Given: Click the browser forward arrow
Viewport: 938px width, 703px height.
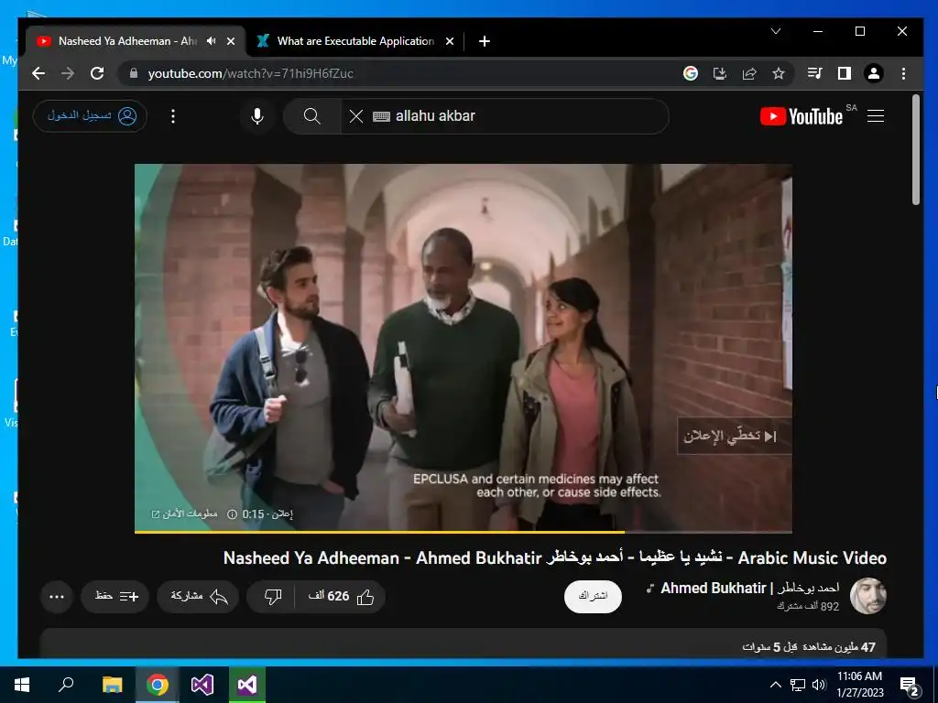Looking at the screenshot, I should point(68,73).
